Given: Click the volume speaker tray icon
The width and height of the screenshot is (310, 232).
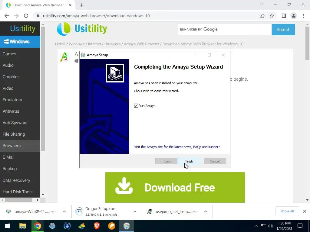Looking at the screenshot, I should (271, 226).
